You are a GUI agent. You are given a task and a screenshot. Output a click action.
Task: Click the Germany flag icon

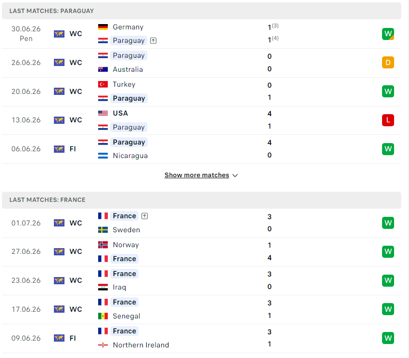point(103,27)
